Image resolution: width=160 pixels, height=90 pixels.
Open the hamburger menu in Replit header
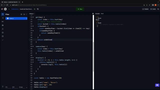pyautogui.click(x=2, y=9)
